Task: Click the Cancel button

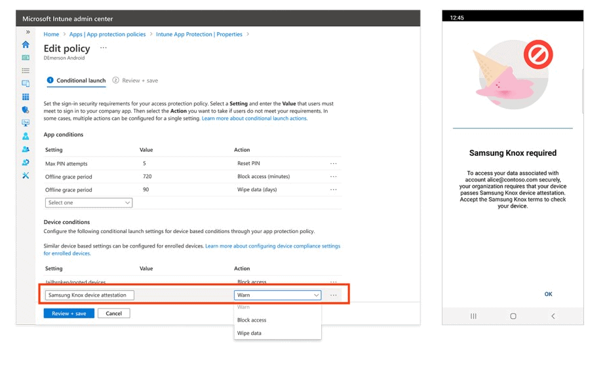Action: tap(114, 314)
